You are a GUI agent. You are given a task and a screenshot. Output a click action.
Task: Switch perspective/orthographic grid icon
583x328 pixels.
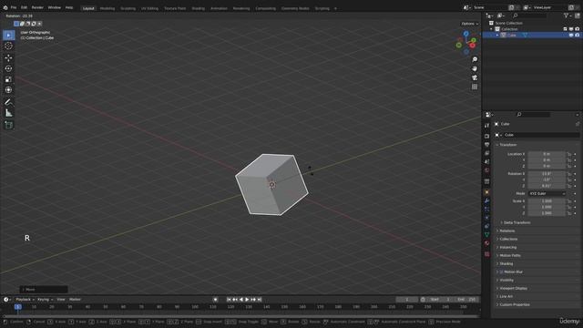click(x=475, y=87)
